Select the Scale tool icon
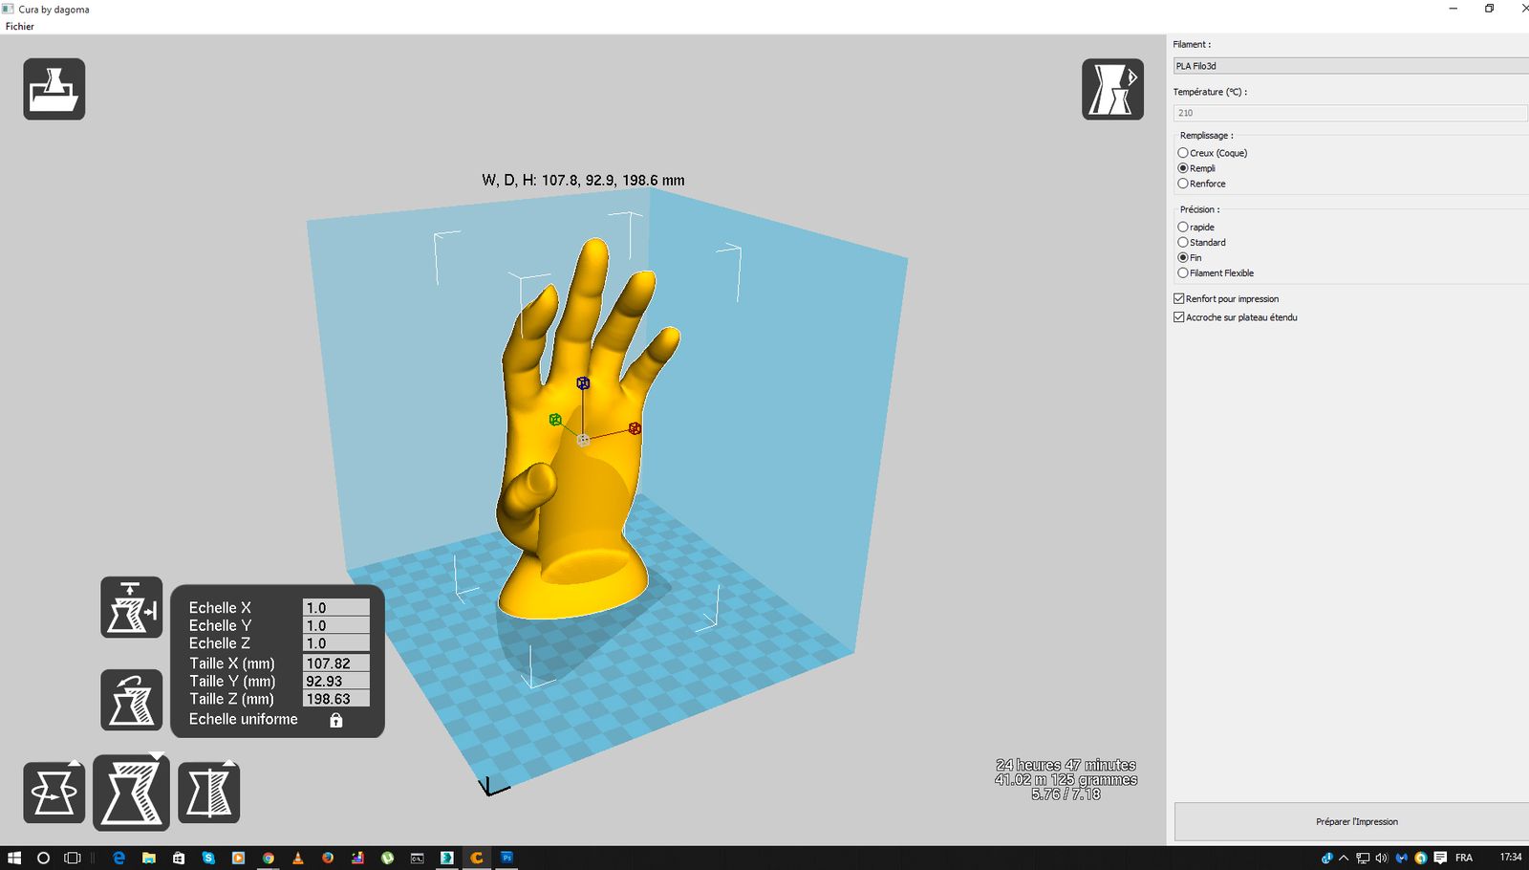 131,793
